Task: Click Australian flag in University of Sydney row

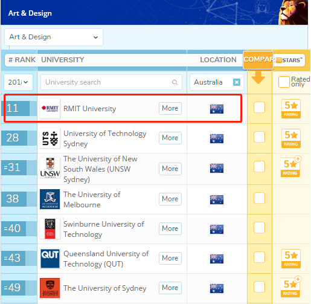Action: tap(217, 288)
